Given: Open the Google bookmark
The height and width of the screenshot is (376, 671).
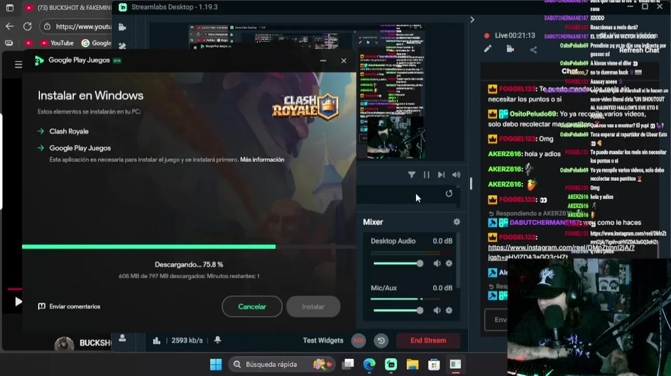Looking at the screenshot, I should click(x=97, y=43).
